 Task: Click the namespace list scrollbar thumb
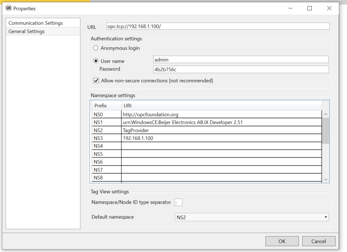[x=325, y=131]
